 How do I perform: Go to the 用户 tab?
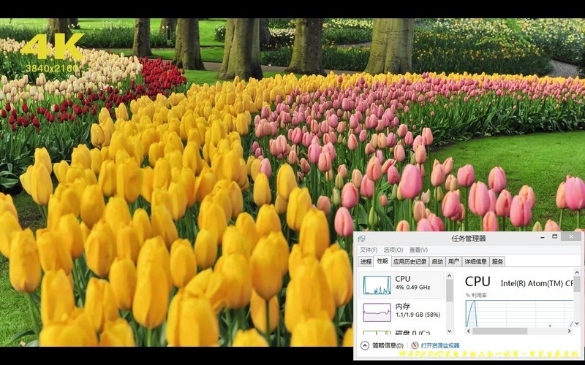coord(453,261)
